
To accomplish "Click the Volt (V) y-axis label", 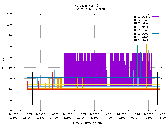I will pyautogui.click(x=3, y=63).
